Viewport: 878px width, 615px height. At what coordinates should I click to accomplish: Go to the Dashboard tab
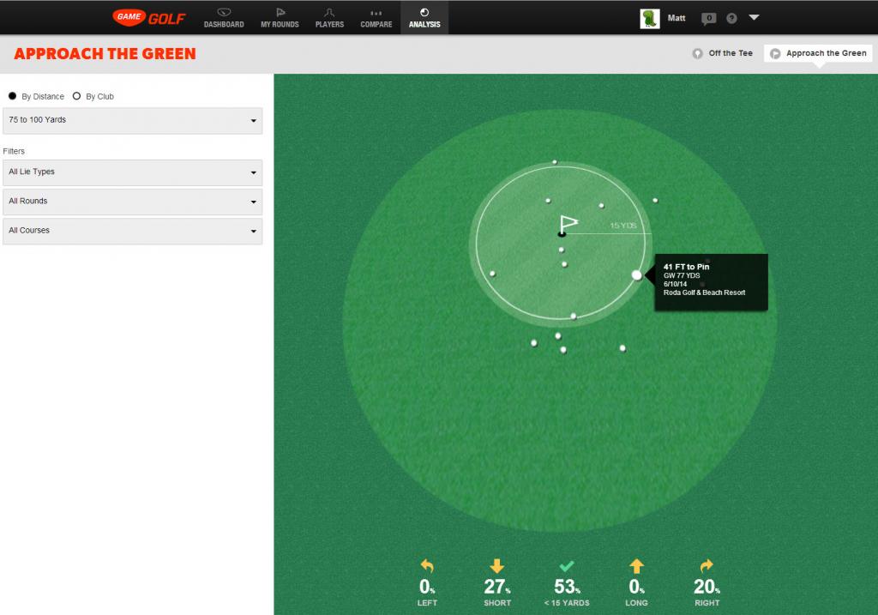[224, 18]
